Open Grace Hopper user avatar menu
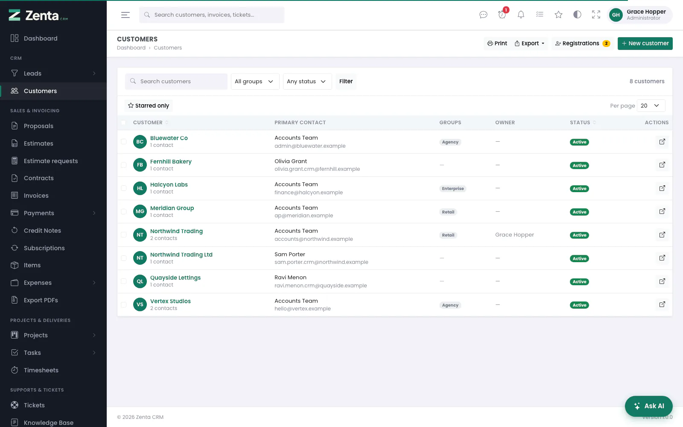This screenshot has width=683, height=427. [x=640, y=15]
